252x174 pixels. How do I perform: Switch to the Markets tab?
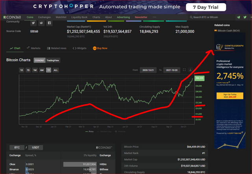tap(33, 48)
